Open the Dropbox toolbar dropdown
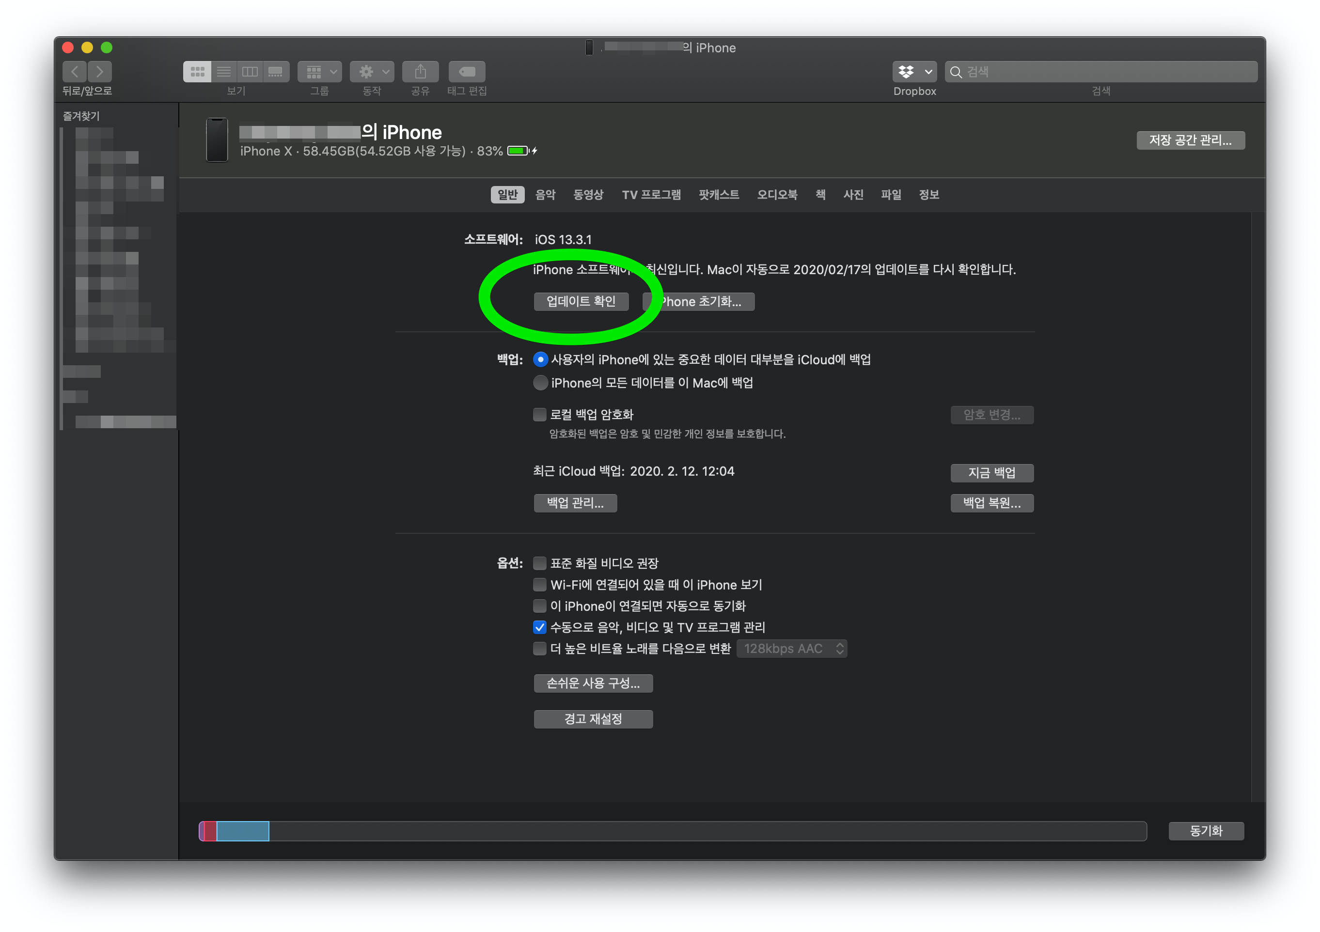 (915, 72)
